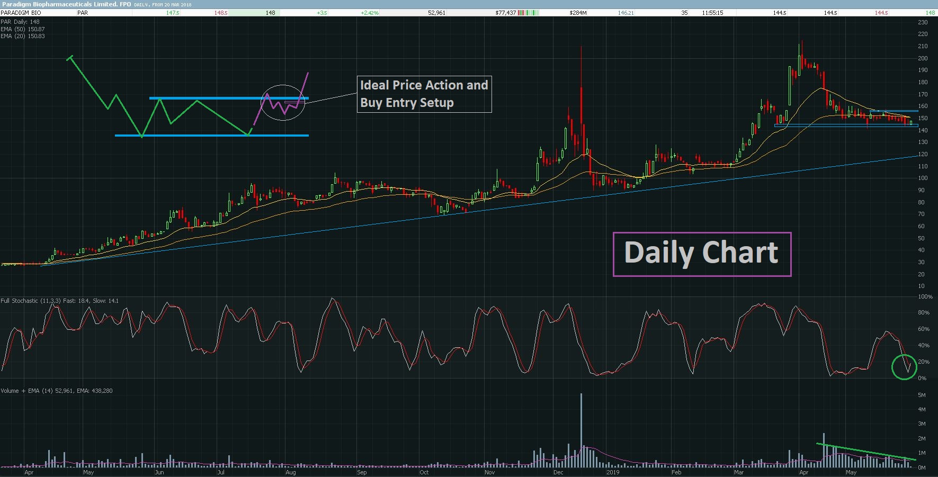Click the 120 price axis label

click(x=923, y=154)
